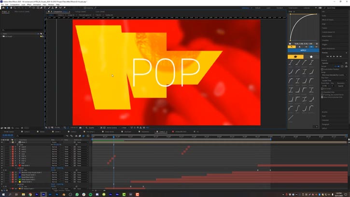This screenshot has width=350, height=197.
Task: Open Flow presets graduation-cap tab
Action: (x=295, y=56)
